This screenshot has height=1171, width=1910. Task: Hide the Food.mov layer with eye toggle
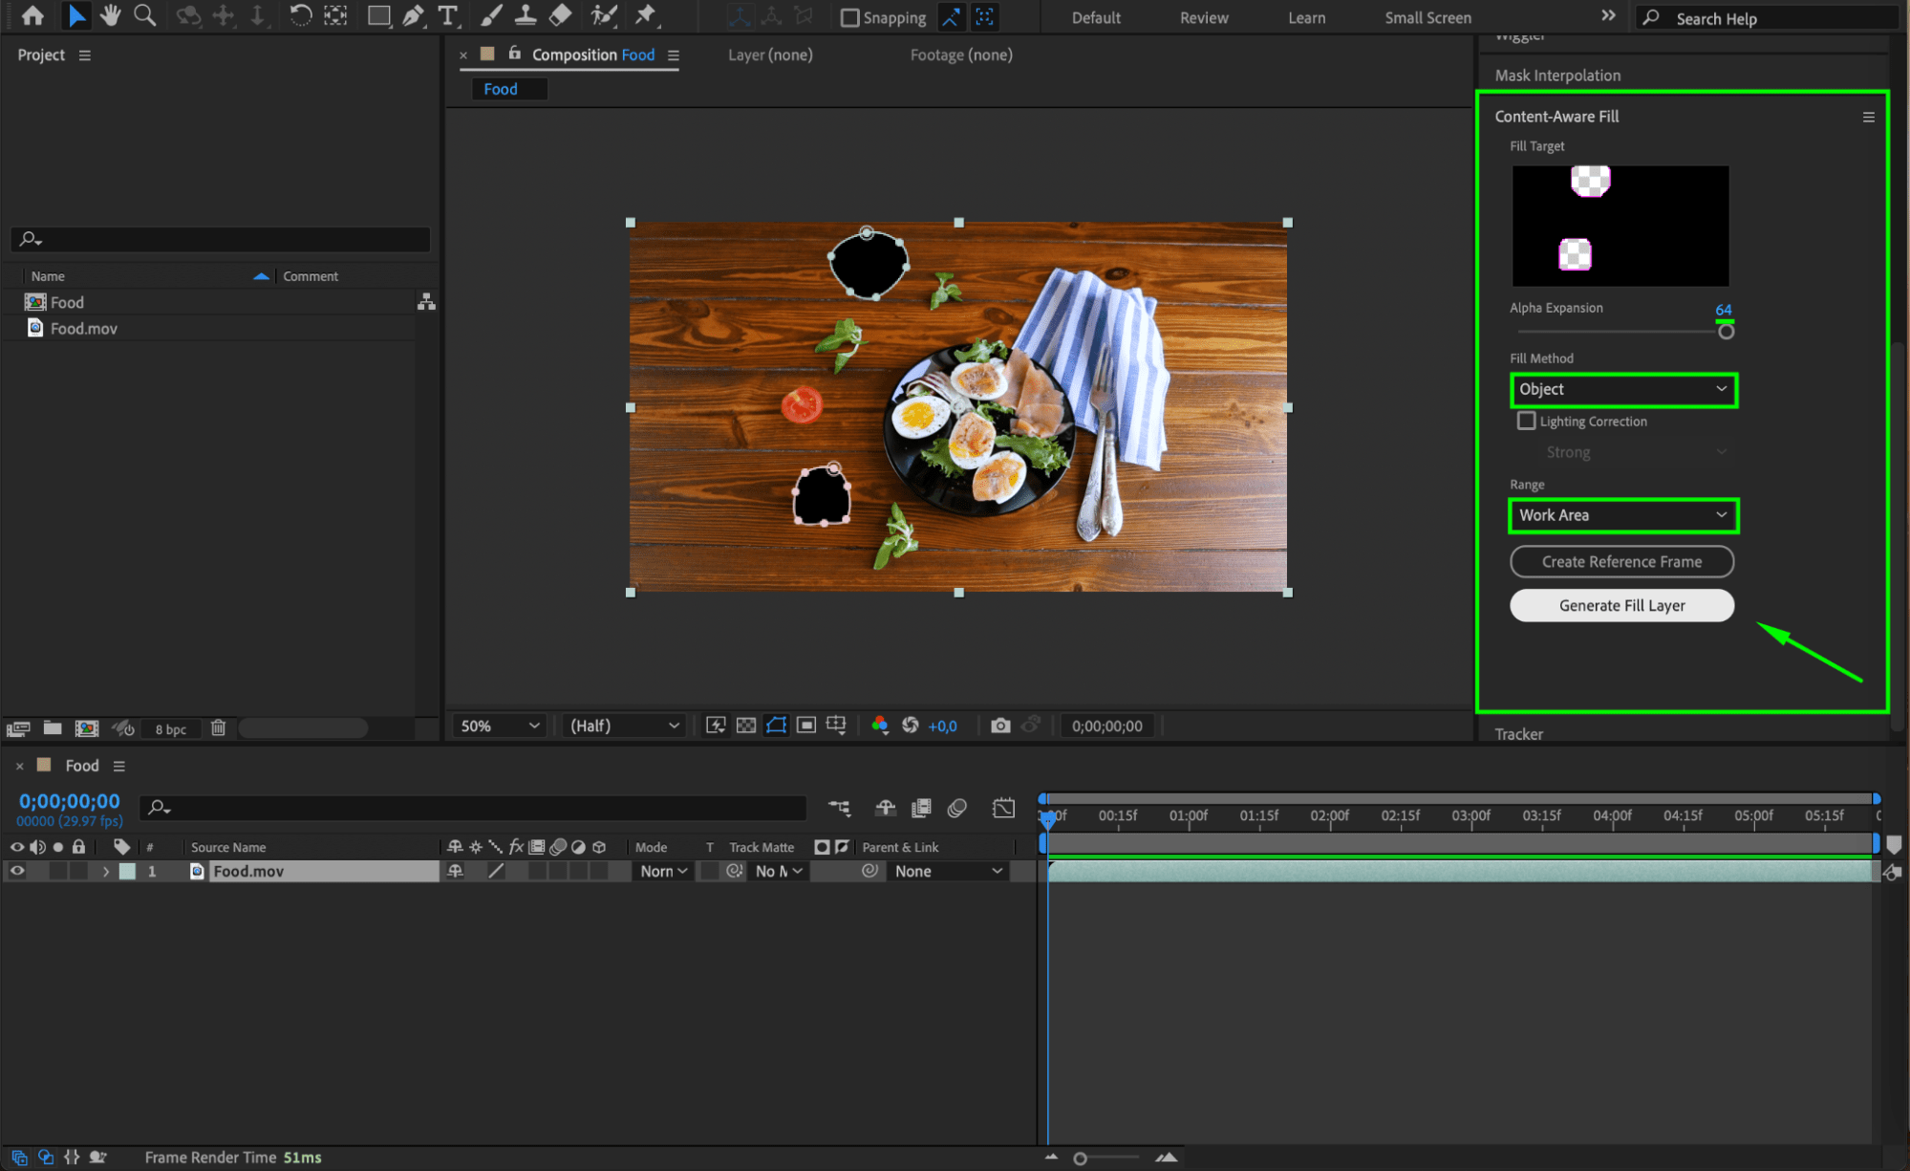(x=17, y=871)
